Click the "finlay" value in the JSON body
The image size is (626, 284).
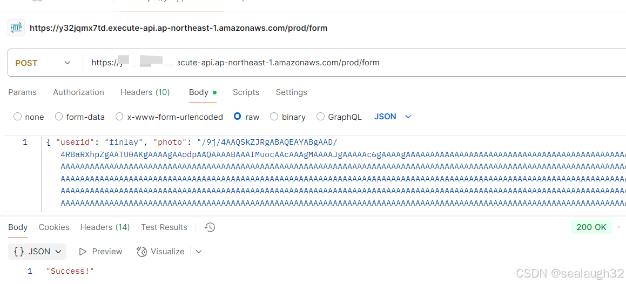point(123,143)
